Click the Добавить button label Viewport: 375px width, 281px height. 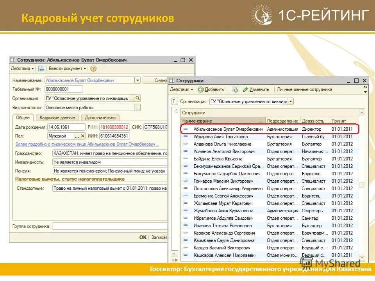(214, 90)
